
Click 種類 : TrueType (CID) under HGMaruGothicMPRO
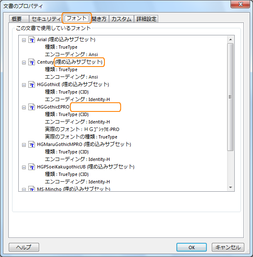pos(67,152)
